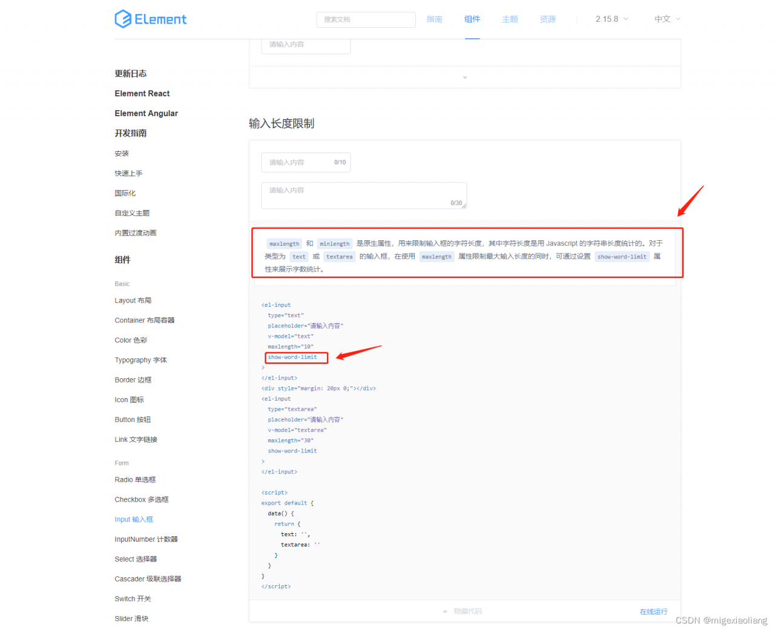Click the Element logo
This screenshot has width=775, height=630.
coord(151,19)
